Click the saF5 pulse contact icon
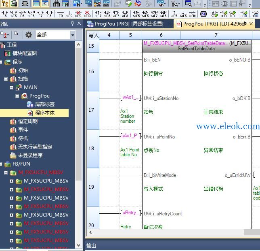The width and height of the screenshot is (260, 251). click(x=136, y=14)
